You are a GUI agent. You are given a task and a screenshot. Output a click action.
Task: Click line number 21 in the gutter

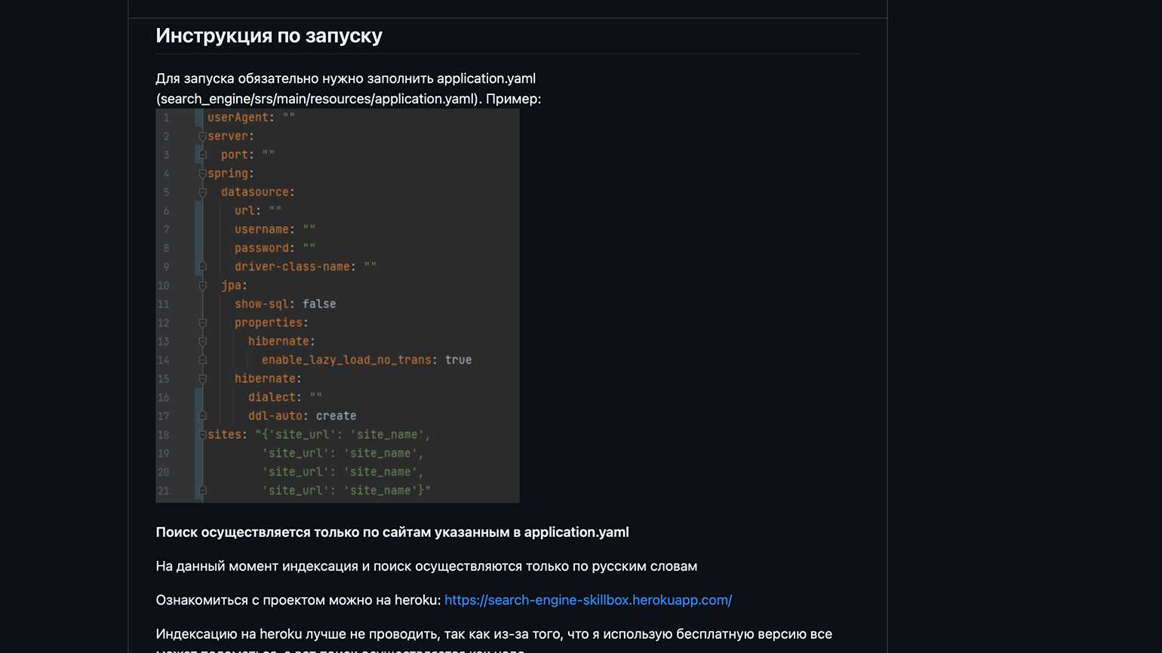[164, 491]
